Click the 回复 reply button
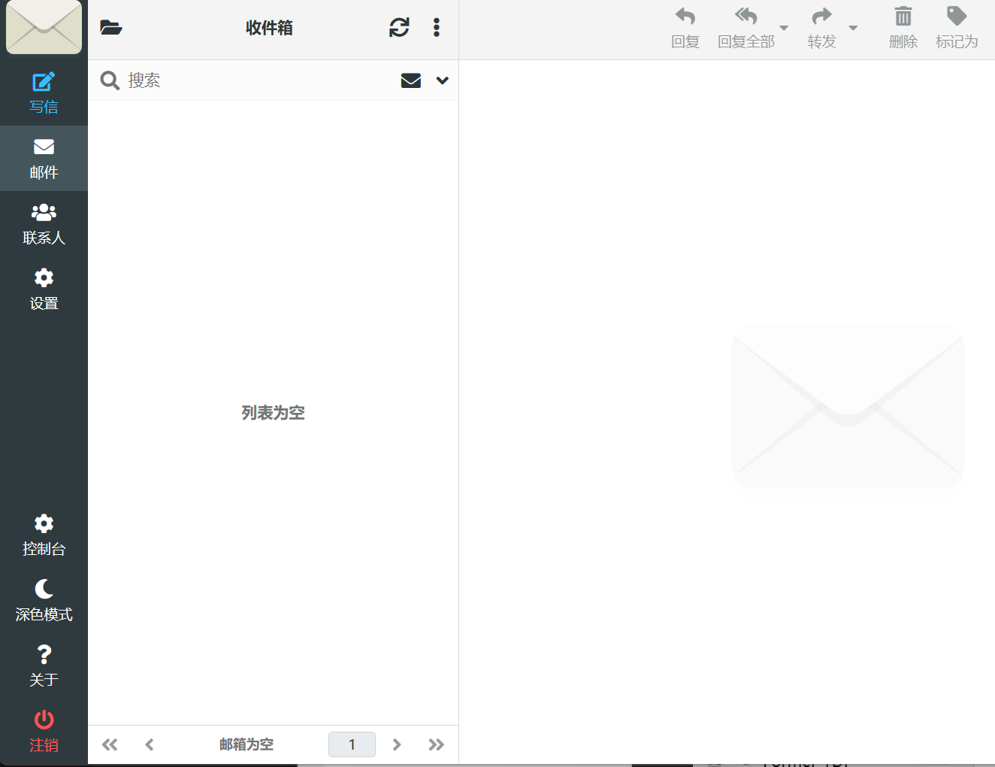995x767 pixels. (x=685, y=29)
